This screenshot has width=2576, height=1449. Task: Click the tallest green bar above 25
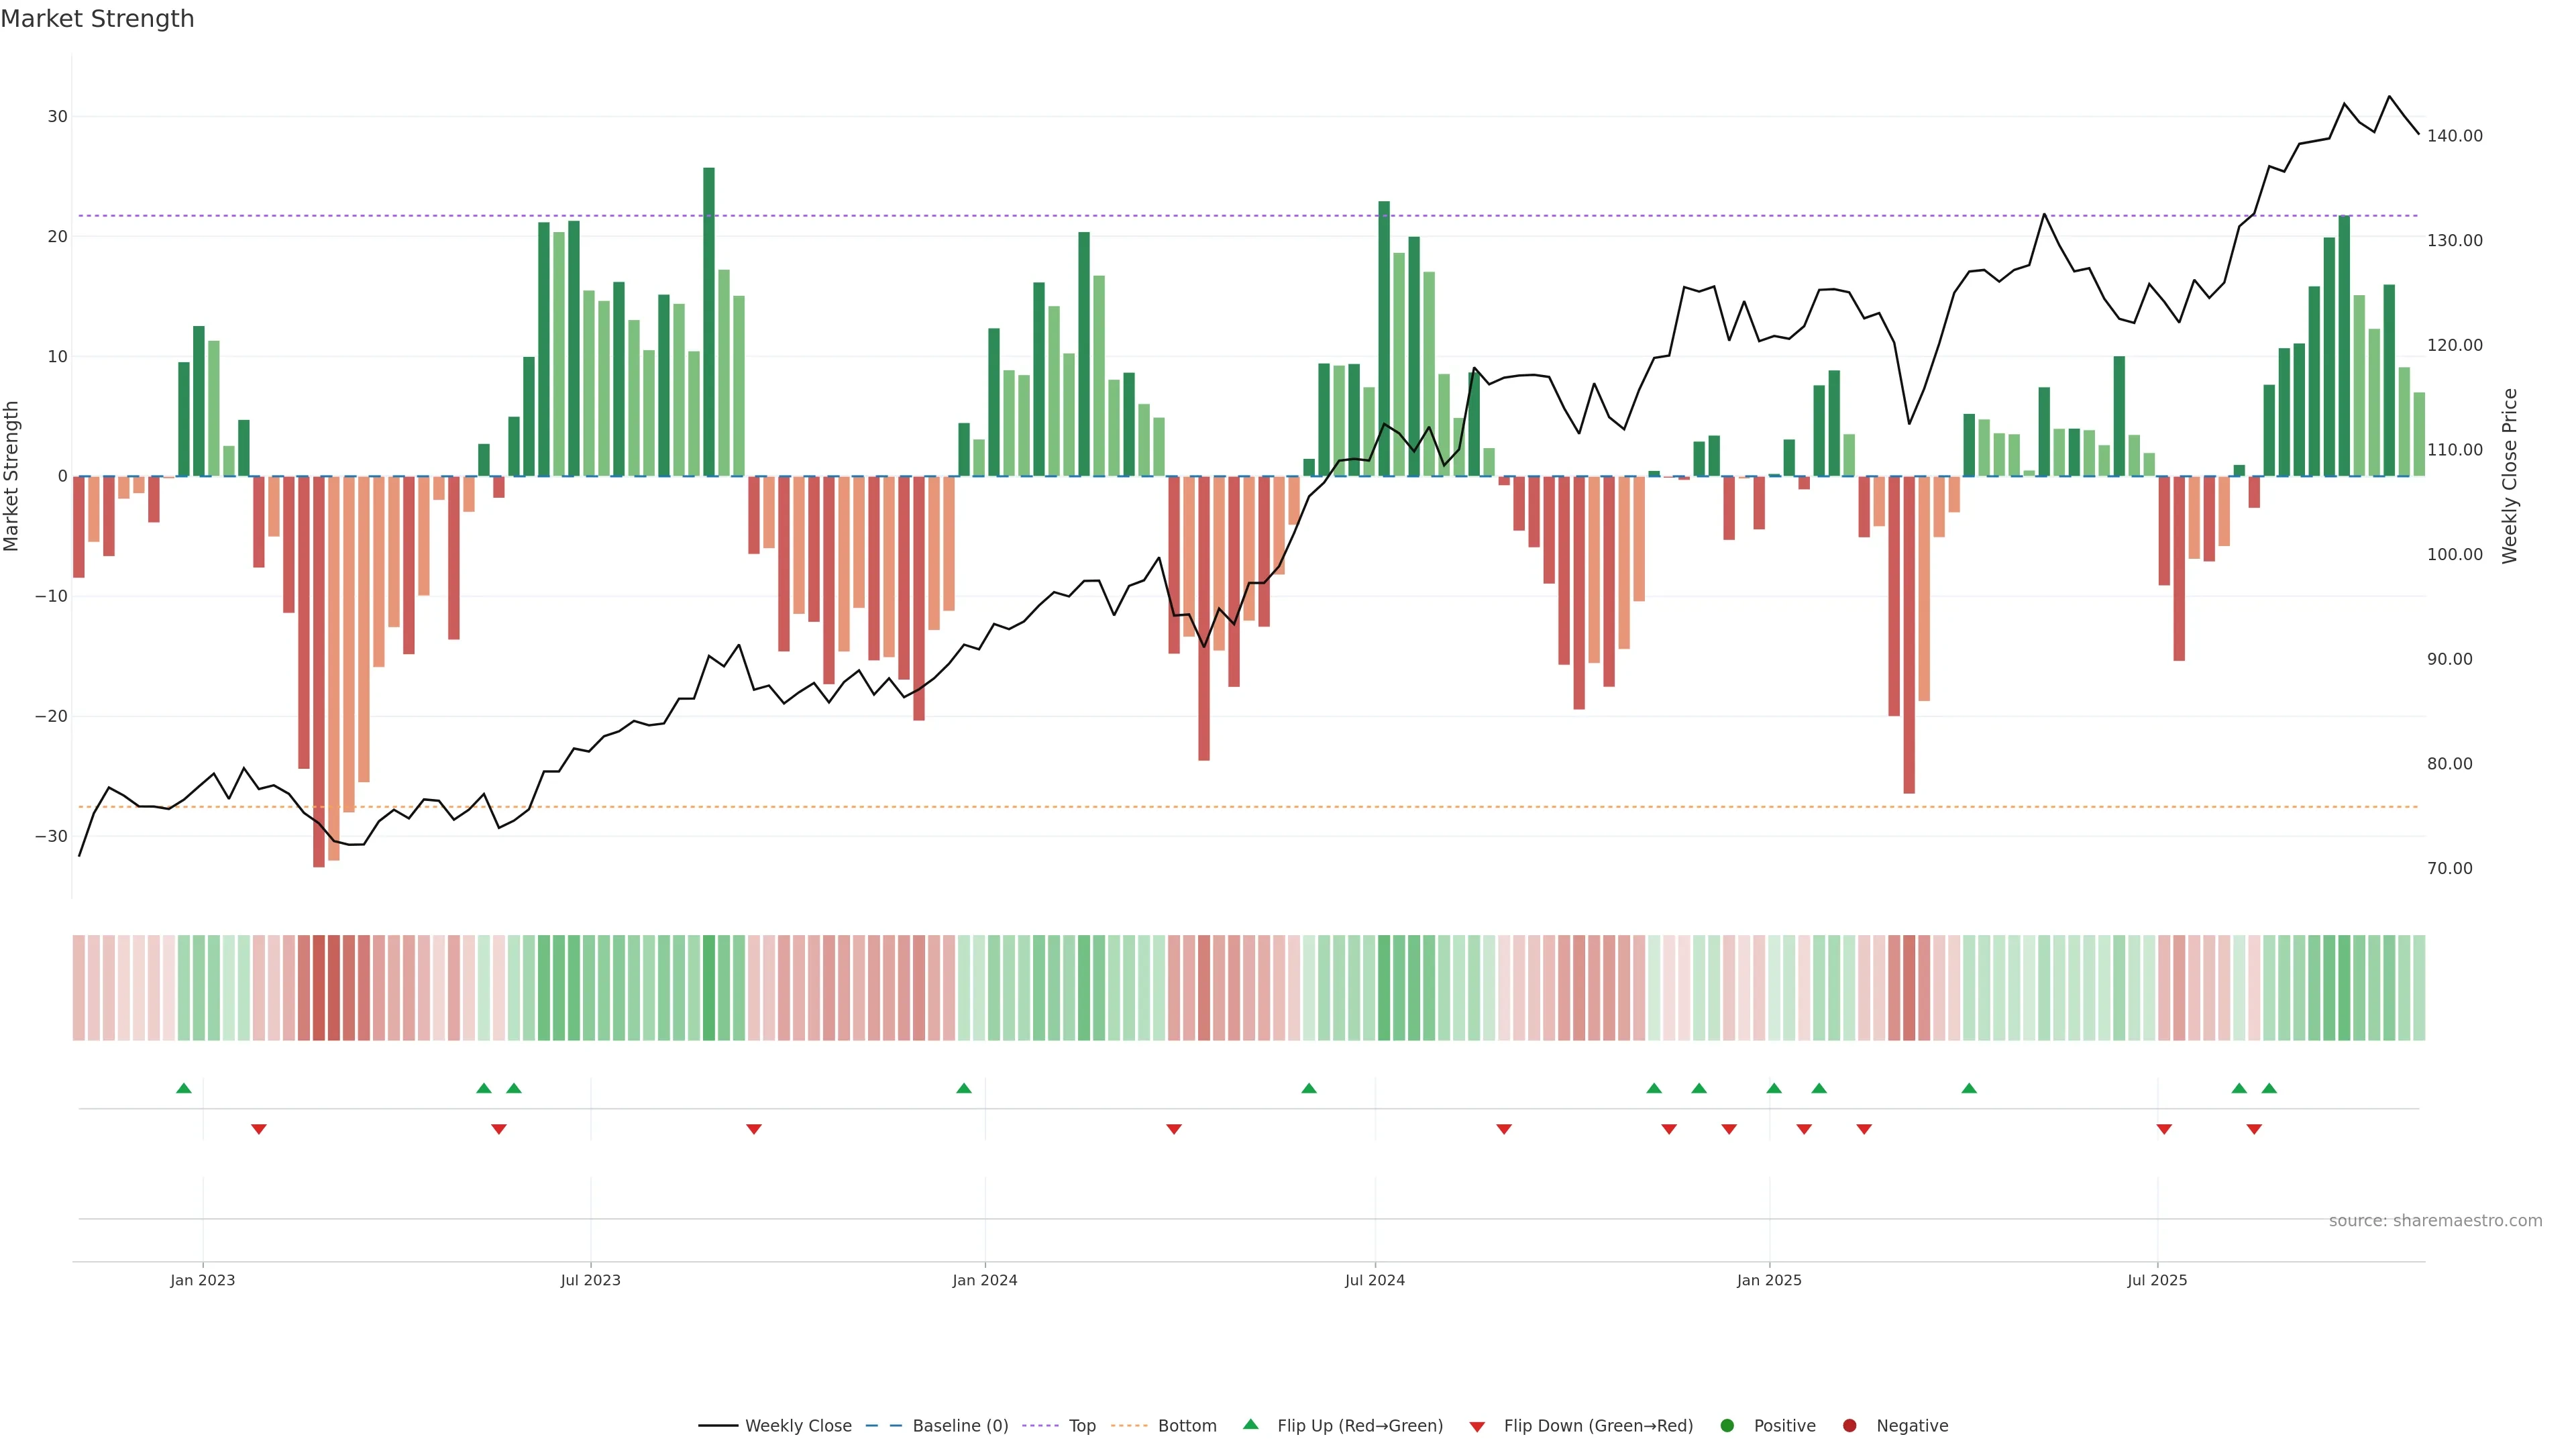709,320
